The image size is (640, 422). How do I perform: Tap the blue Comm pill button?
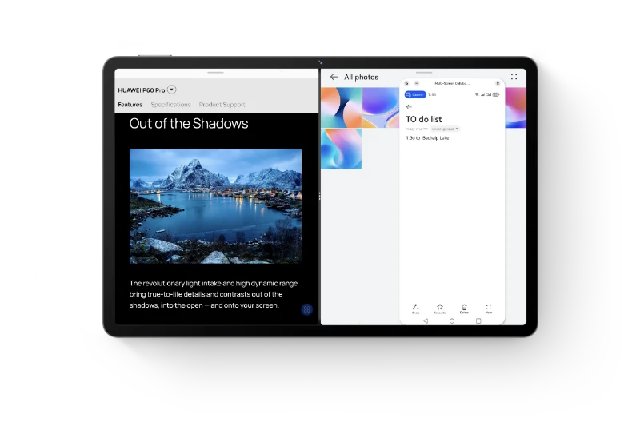click(415, 94)
